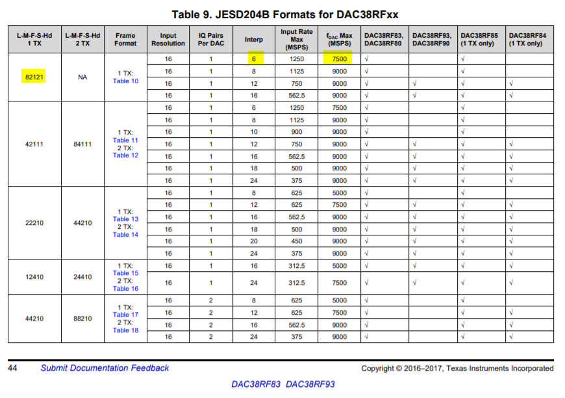Click the DAC38RF83 footer link

point(256,384)
